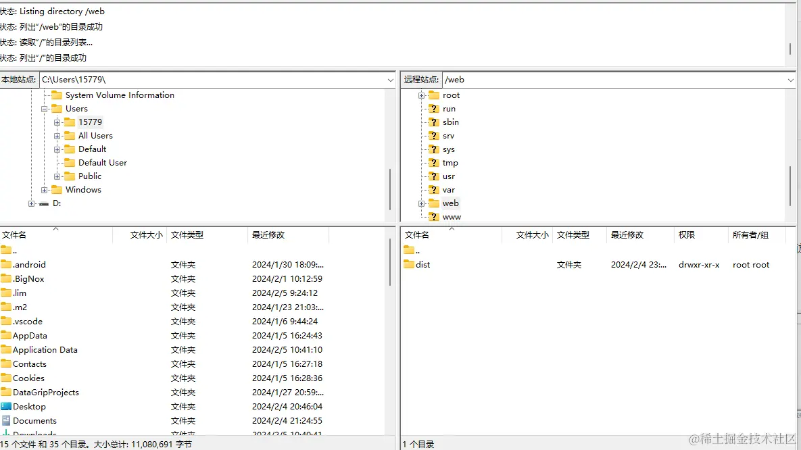Click the message log vertical scrollbar
Screen dimensions: 801x450
(x=790, y=49)
